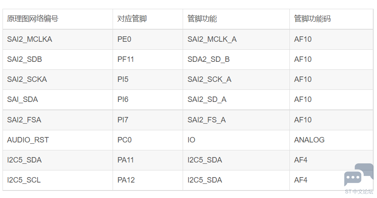Select the SAI2_FS_A function cell
Viewport: 377px width, 198px height.
pos(236,120)
